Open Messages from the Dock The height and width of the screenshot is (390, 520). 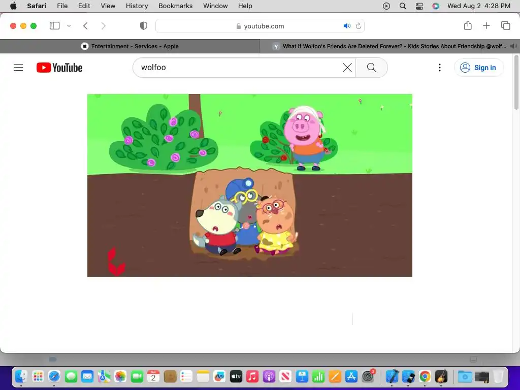(x=71, y=376)
